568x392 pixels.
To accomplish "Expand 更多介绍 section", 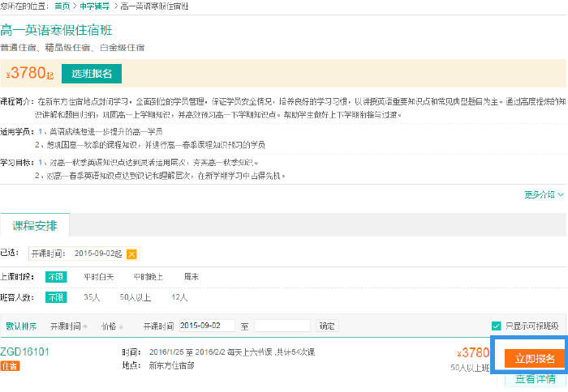I will pyautogui.click(x=543, y=194).
